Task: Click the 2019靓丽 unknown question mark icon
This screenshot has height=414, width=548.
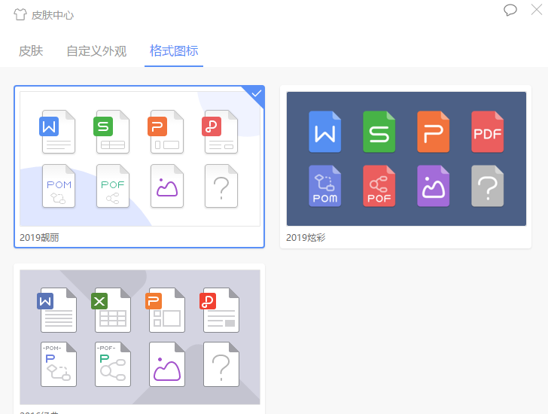Action: tap(221, 186)
